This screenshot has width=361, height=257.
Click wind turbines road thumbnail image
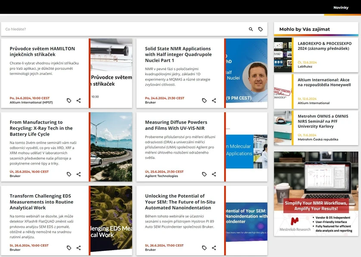pyautogui.click(x=112, y=147)
